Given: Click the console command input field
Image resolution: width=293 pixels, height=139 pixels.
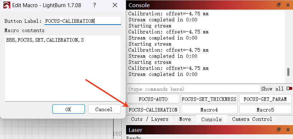Looking at the screenshot, I should (193, 89).
